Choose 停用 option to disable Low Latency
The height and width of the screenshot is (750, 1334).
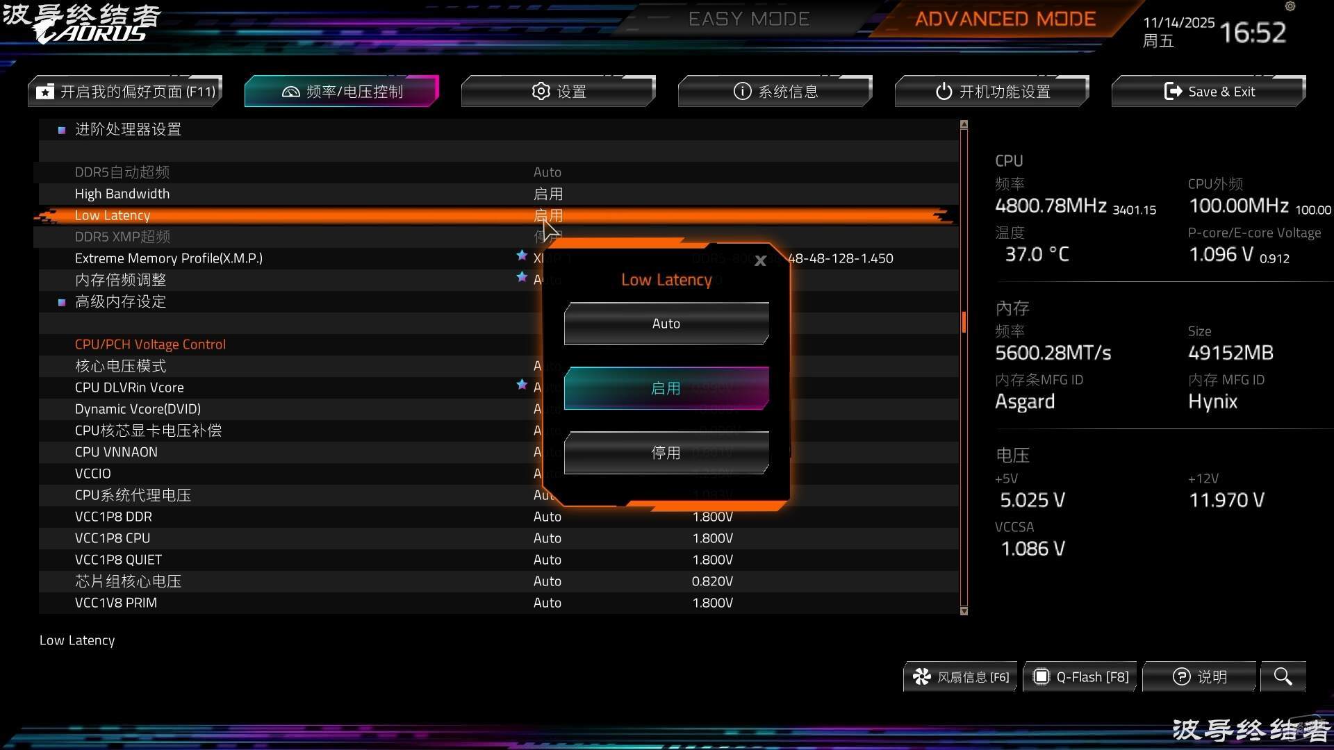[x=666, y=453]
